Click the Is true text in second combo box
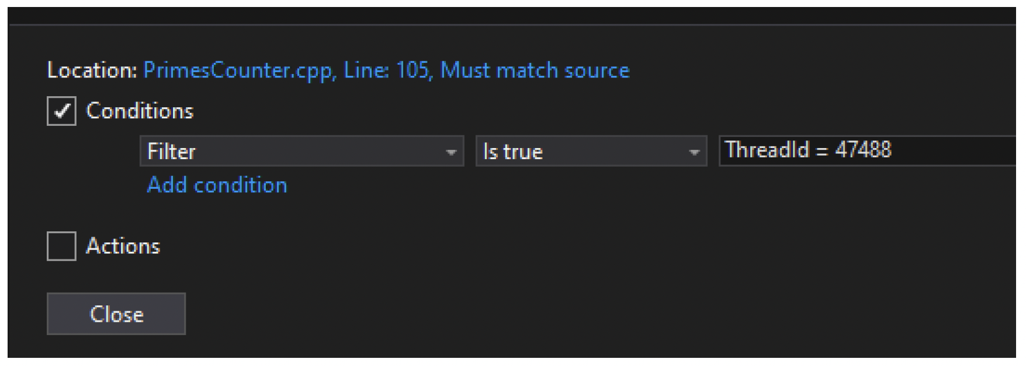Image resolution: width=1026 pixels, height=366 pixels. pyautogui.click(x=512, y=152)
